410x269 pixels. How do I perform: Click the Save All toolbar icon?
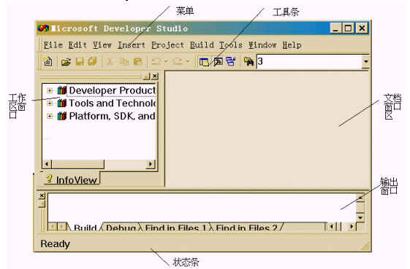(x=92, y=61)
